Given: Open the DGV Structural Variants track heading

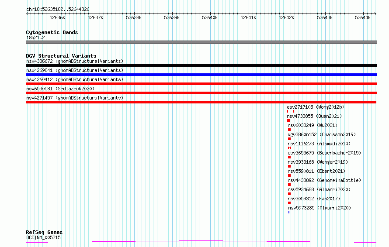Looking at the screenshot, I should click(61, 56).
